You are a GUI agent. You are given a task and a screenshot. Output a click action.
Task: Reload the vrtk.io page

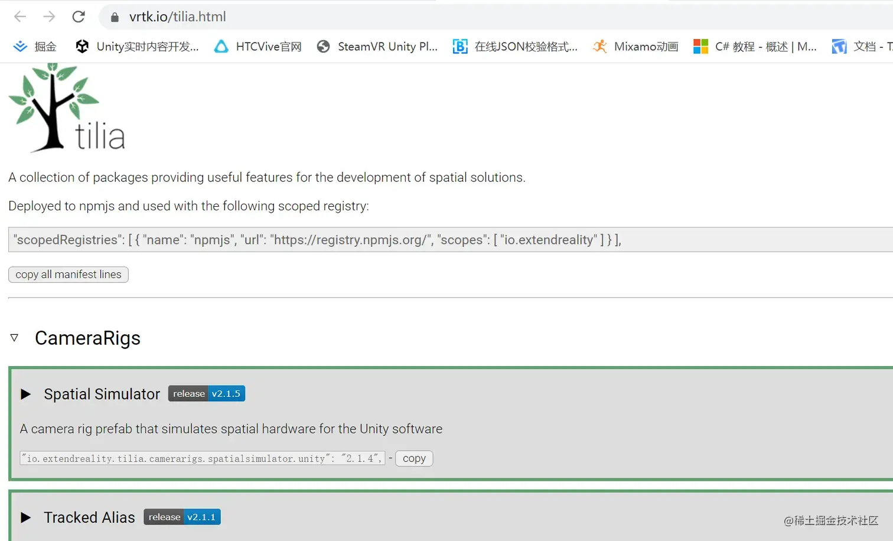pos(79,17)
